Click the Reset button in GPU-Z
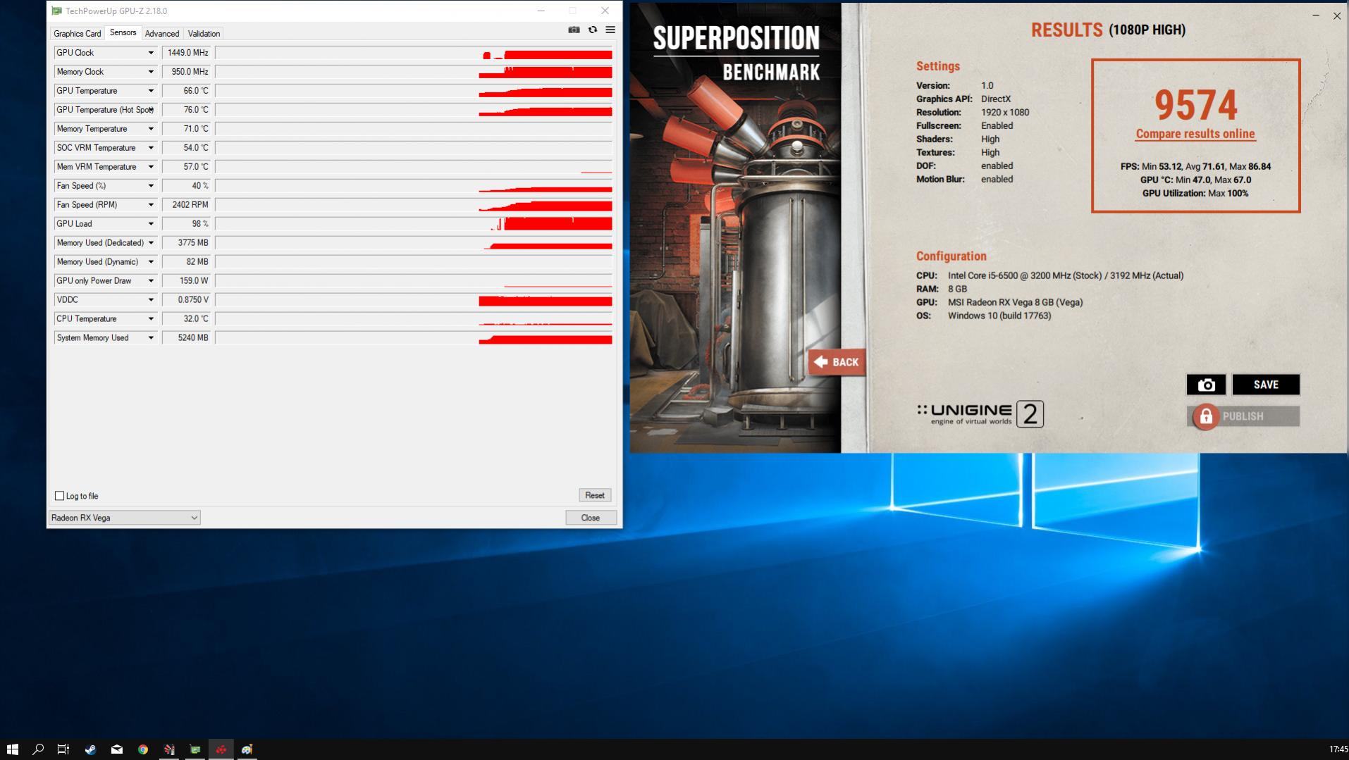Viewport: 1349px width, 760px height. click(595, 495)
